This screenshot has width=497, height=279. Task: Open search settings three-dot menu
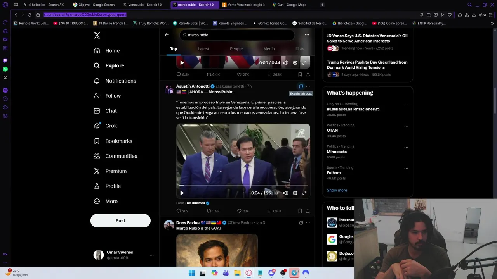(307, 35)
